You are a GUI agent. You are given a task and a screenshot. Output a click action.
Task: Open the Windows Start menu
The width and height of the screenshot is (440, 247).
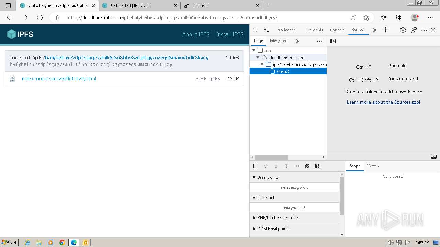pyautogui.click(x=9, y=242)
